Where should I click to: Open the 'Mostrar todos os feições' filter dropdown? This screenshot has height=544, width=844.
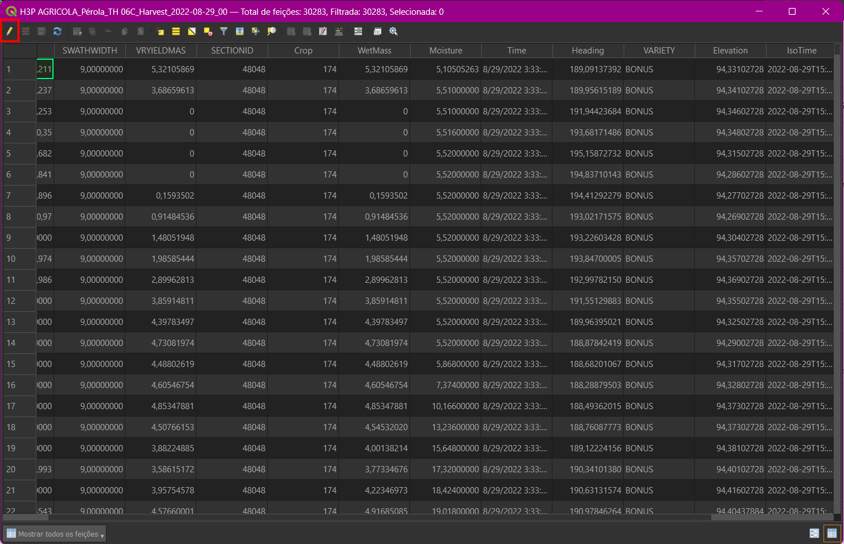[x=55, y=534]
